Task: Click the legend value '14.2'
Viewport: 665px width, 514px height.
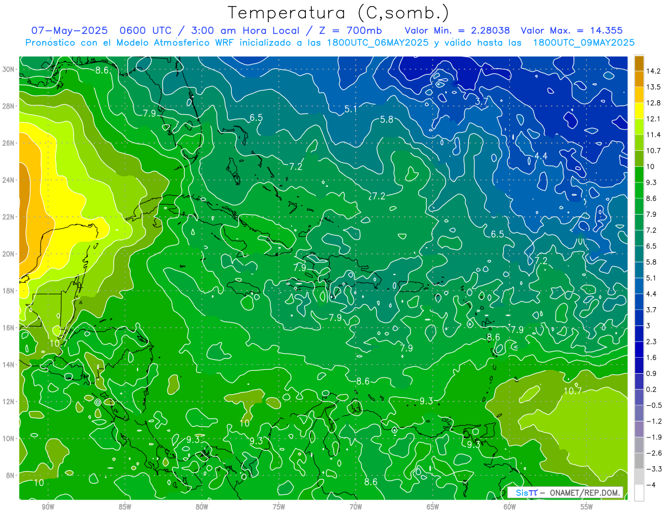Action: coord(654,71)
